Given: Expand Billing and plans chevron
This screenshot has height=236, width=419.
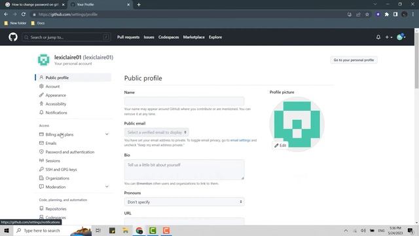Looking at the screenshot, I should (x=107, y=134).
